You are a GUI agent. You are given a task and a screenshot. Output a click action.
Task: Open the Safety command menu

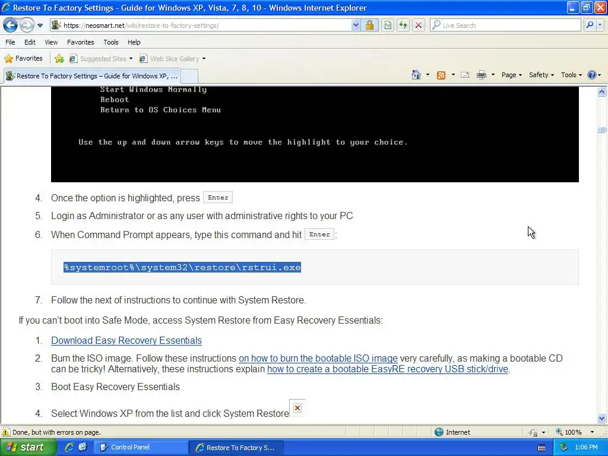541,75
